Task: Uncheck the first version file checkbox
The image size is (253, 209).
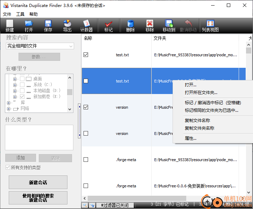Action: tap(86, 107)
